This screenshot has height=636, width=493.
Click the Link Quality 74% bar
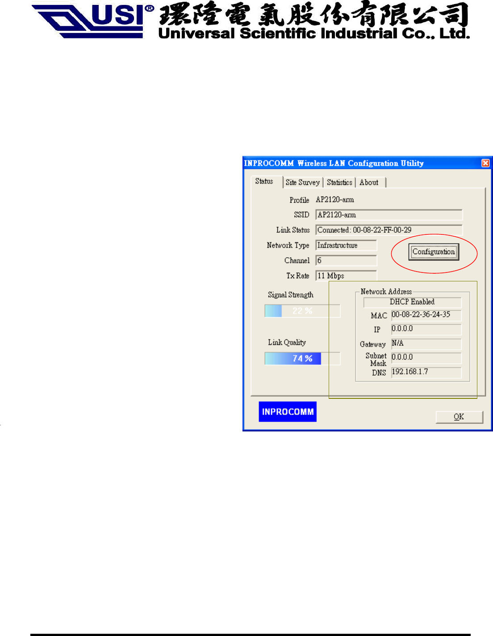click(302, 359)
